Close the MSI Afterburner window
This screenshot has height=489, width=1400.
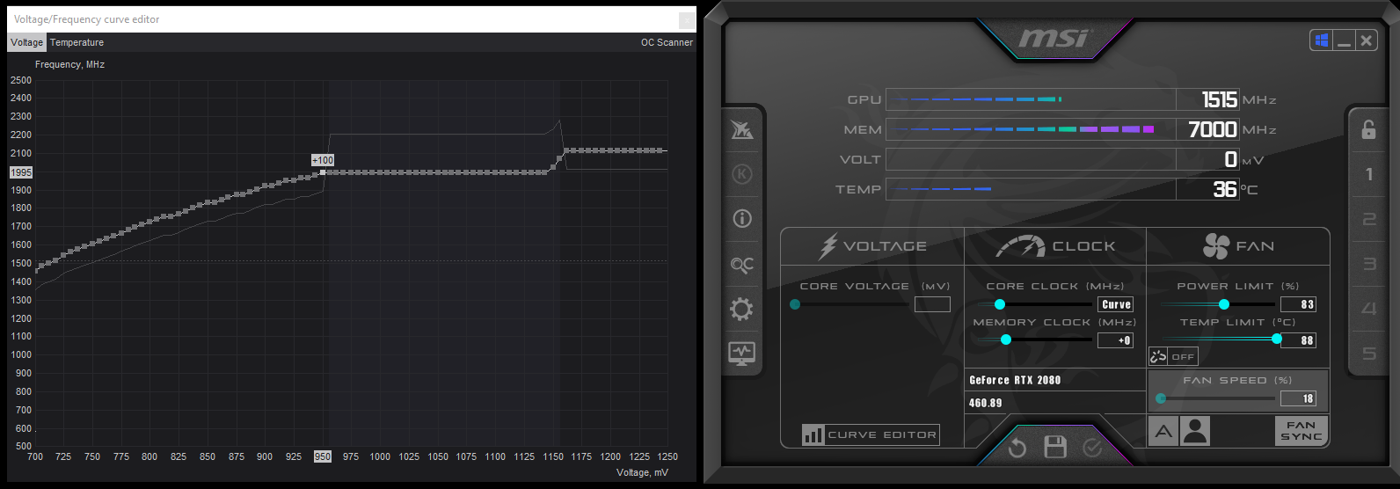[1366, 40]
